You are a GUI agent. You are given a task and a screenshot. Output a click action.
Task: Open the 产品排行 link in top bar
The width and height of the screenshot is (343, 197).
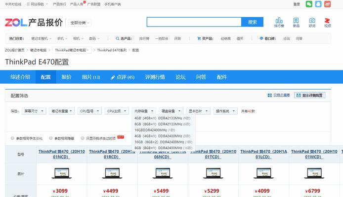[59, 4]
